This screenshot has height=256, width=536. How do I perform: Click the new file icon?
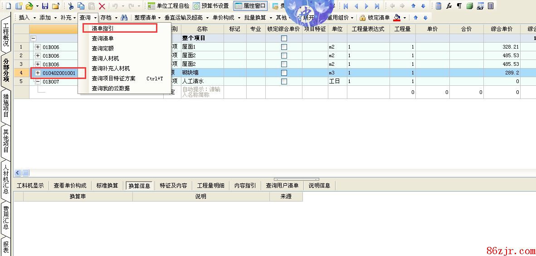point(7,6)
